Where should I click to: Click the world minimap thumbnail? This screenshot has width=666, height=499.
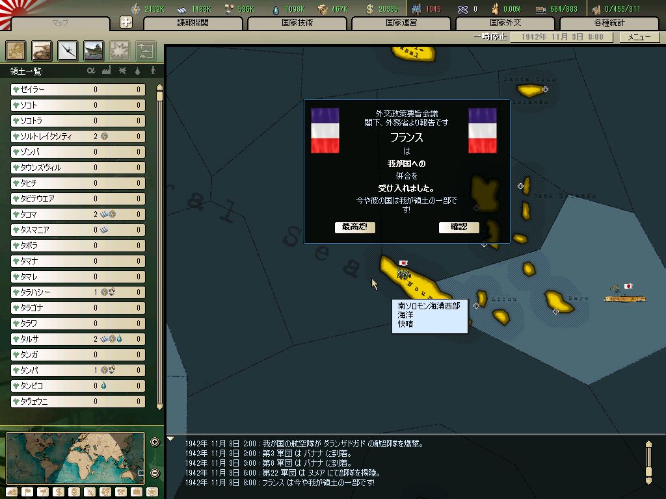point(75,457)
